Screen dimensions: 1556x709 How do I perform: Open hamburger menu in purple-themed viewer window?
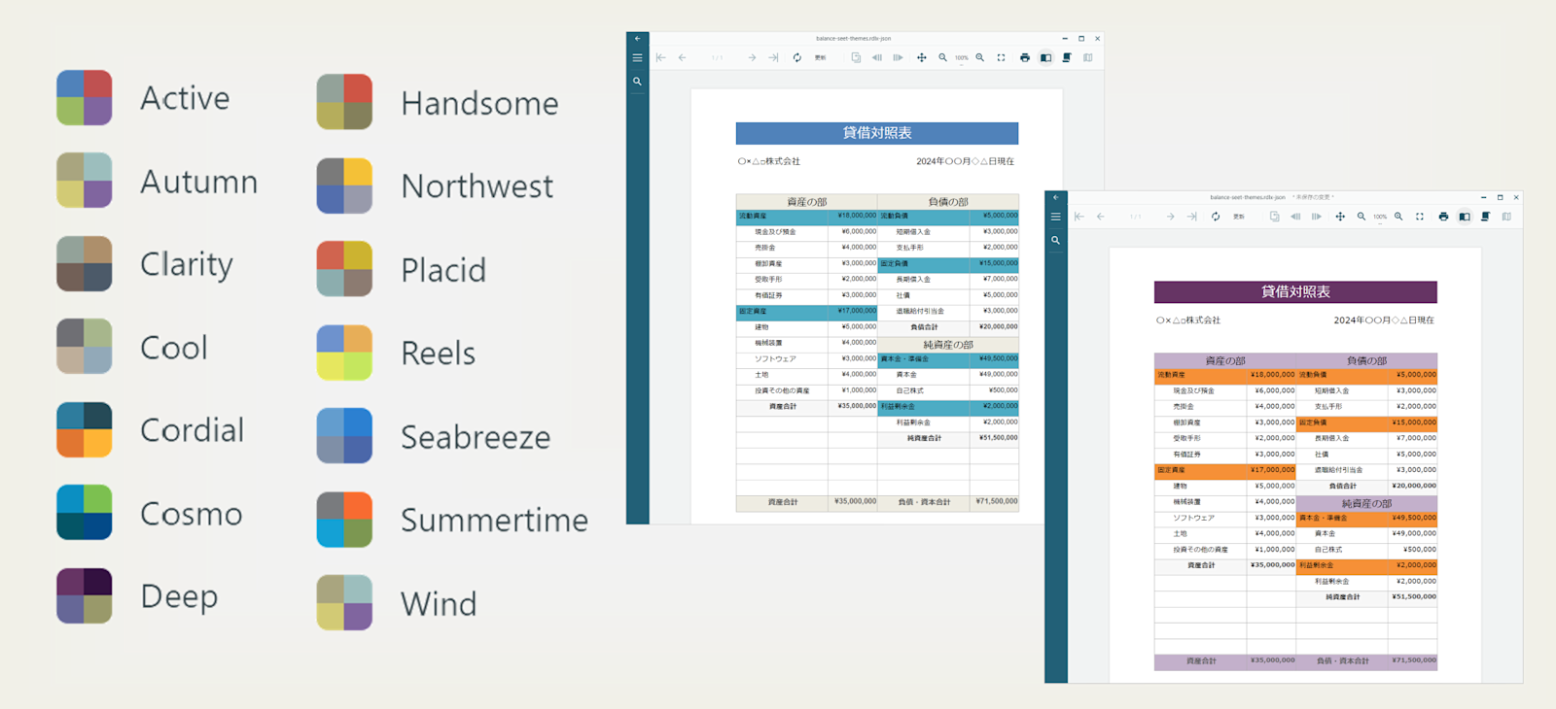[x=1055, y=217]
